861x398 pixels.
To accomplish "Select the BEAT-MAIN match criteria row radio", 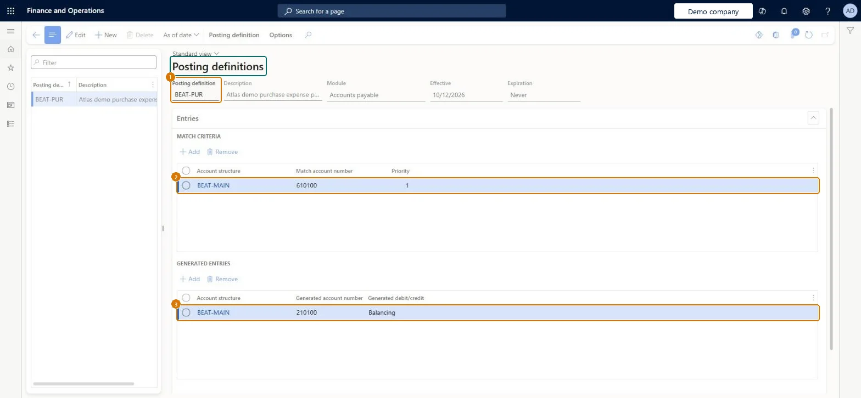I will coord(186,185).
